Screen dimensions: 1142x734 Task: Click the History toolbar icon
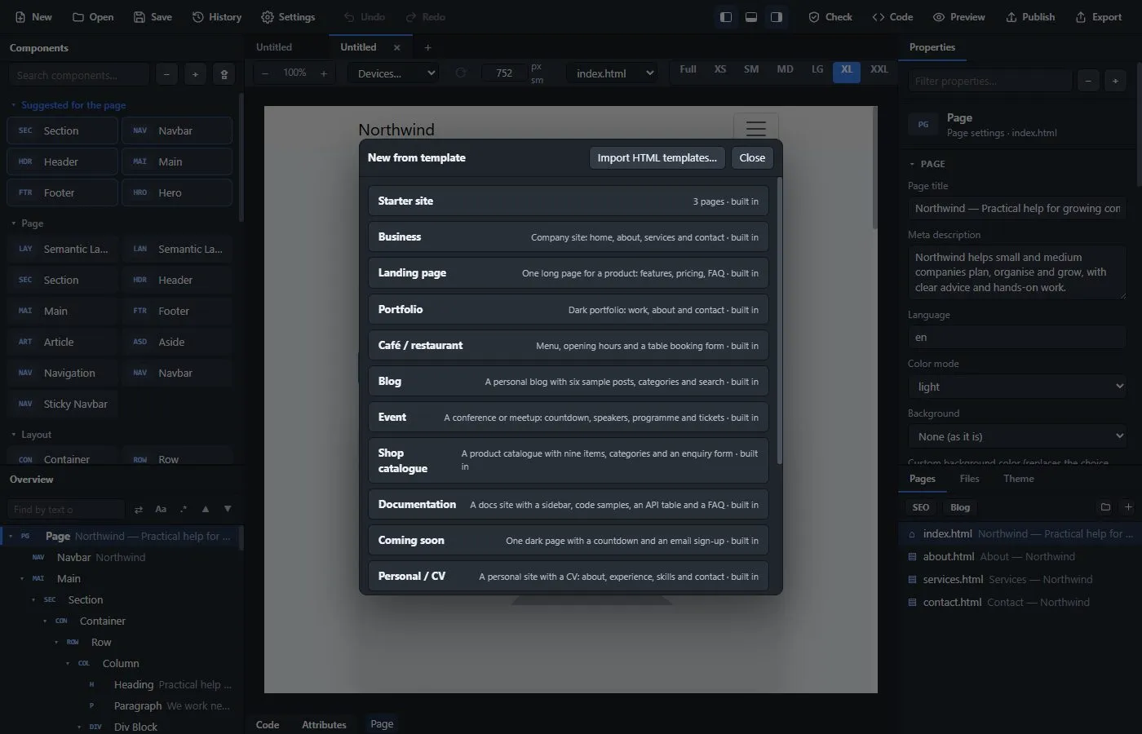(217, 17)
